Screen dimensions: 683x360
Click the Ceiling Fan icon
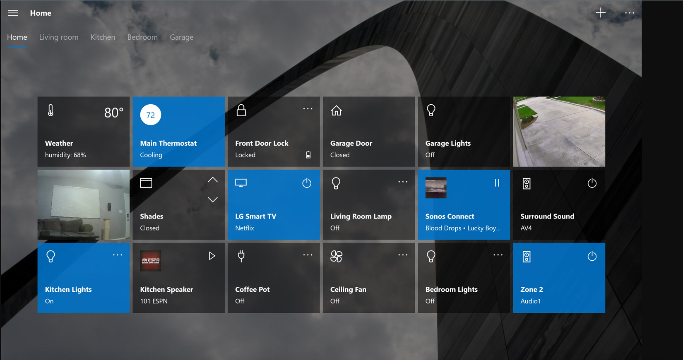[336, 257]
